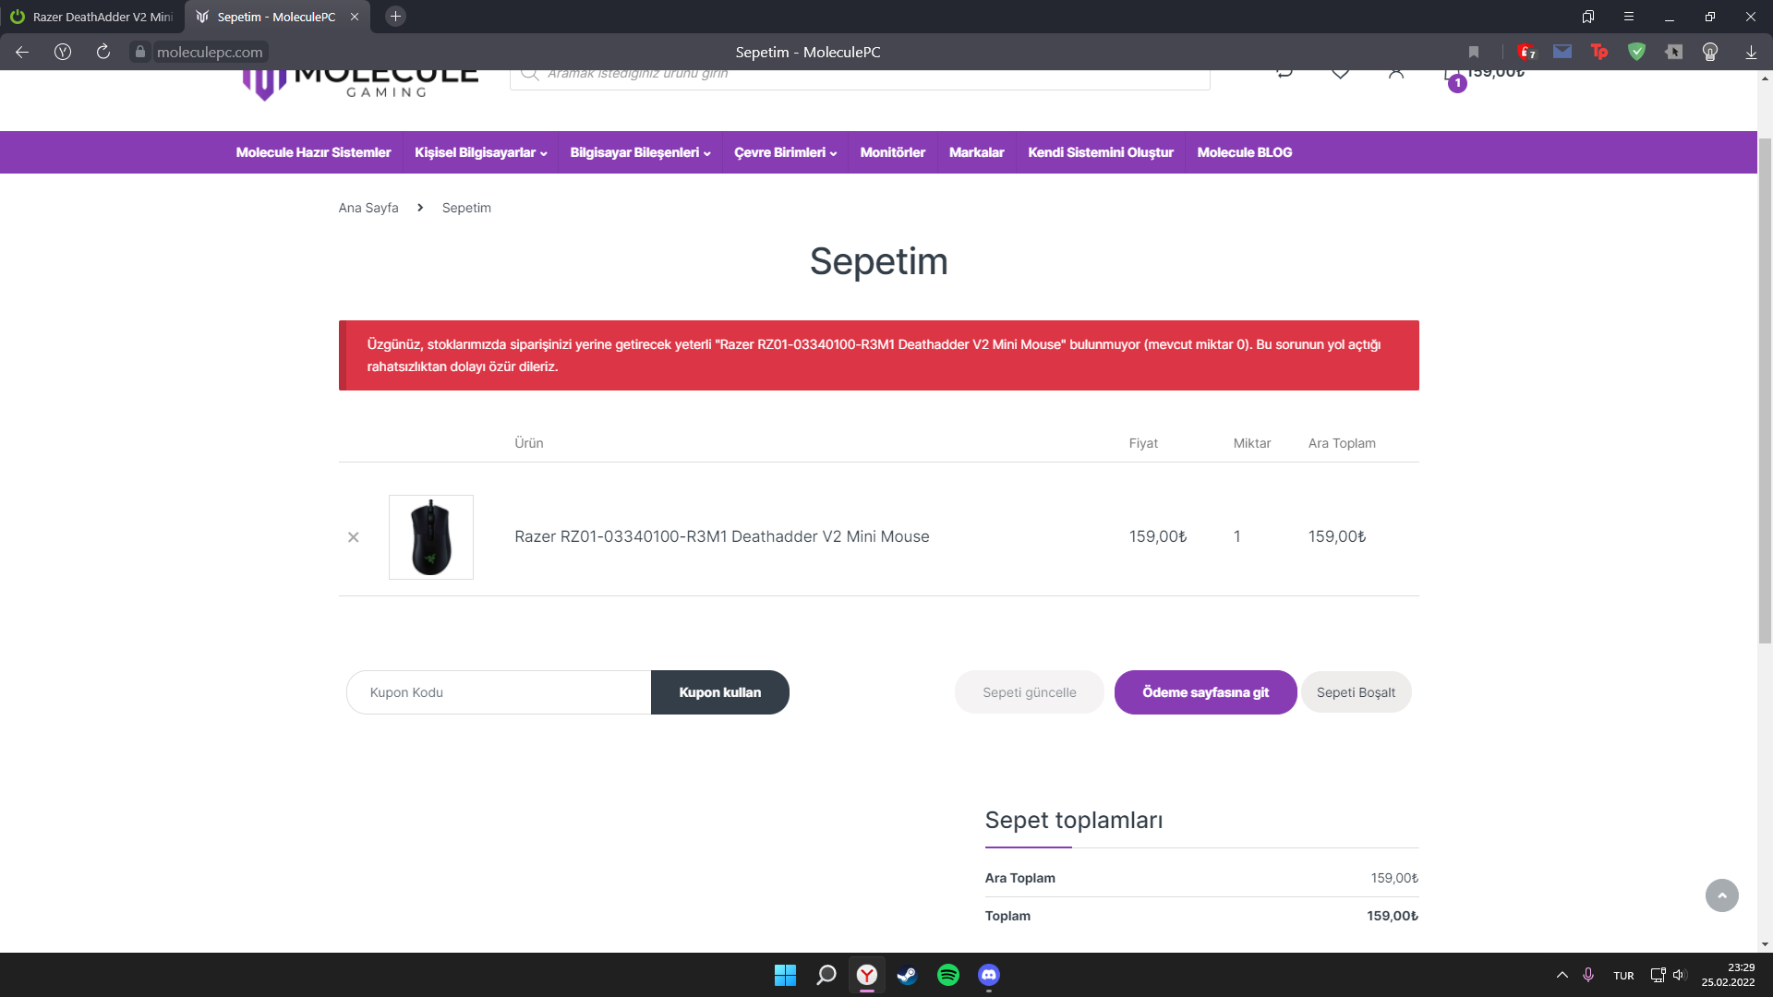Open Spotify from the taskbar
The width and height of the screenshot is (1773, 997).
(947, 975)
